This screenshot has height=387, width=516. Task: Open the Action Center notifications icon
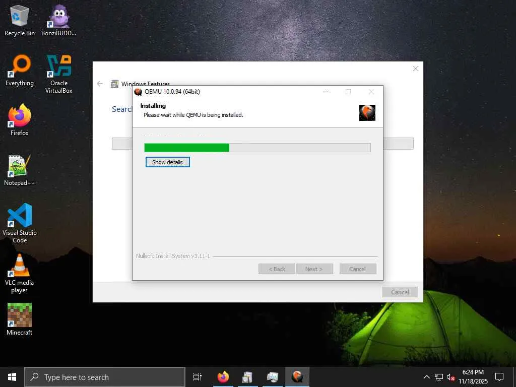click(499, 377)
